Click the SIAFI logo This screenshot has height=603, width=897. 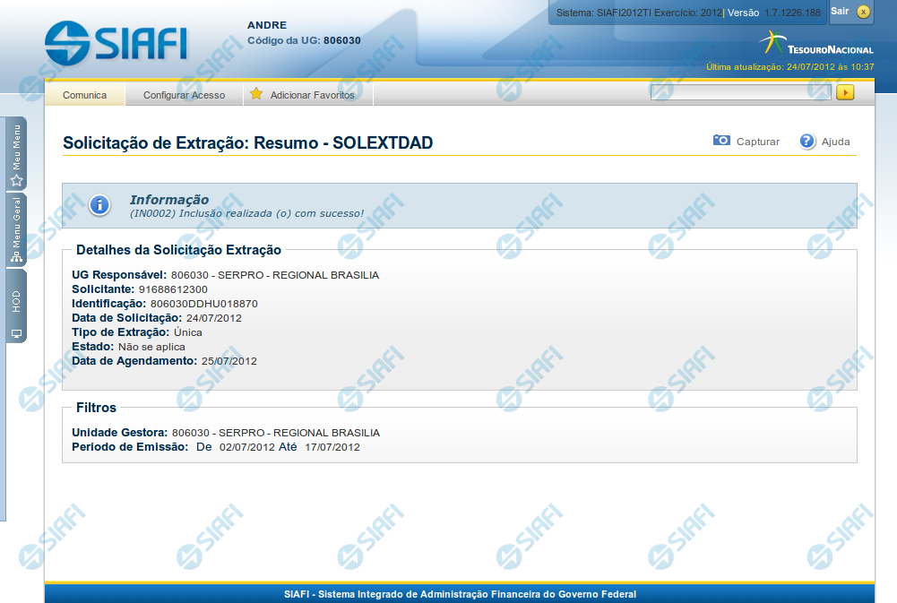[116, 42]
